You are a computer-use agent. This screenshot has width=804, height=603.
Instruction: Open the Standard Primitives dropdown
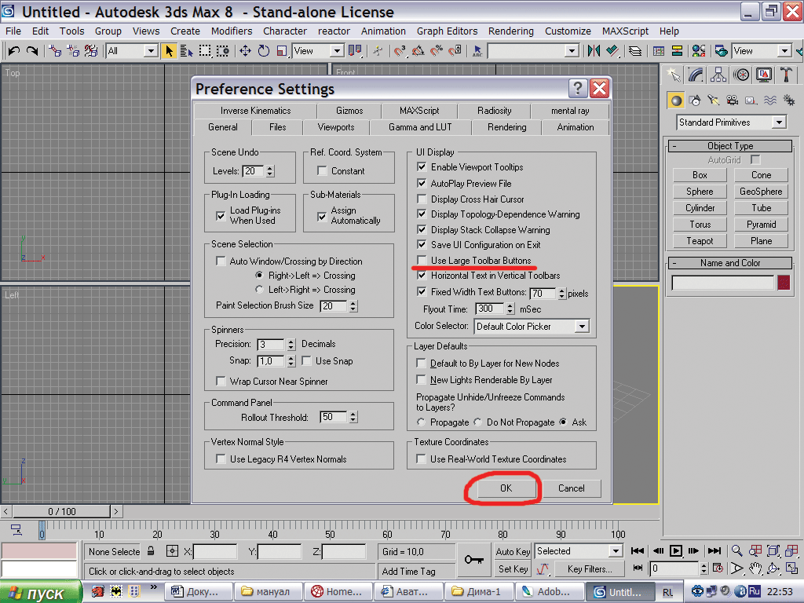point(780,122)
